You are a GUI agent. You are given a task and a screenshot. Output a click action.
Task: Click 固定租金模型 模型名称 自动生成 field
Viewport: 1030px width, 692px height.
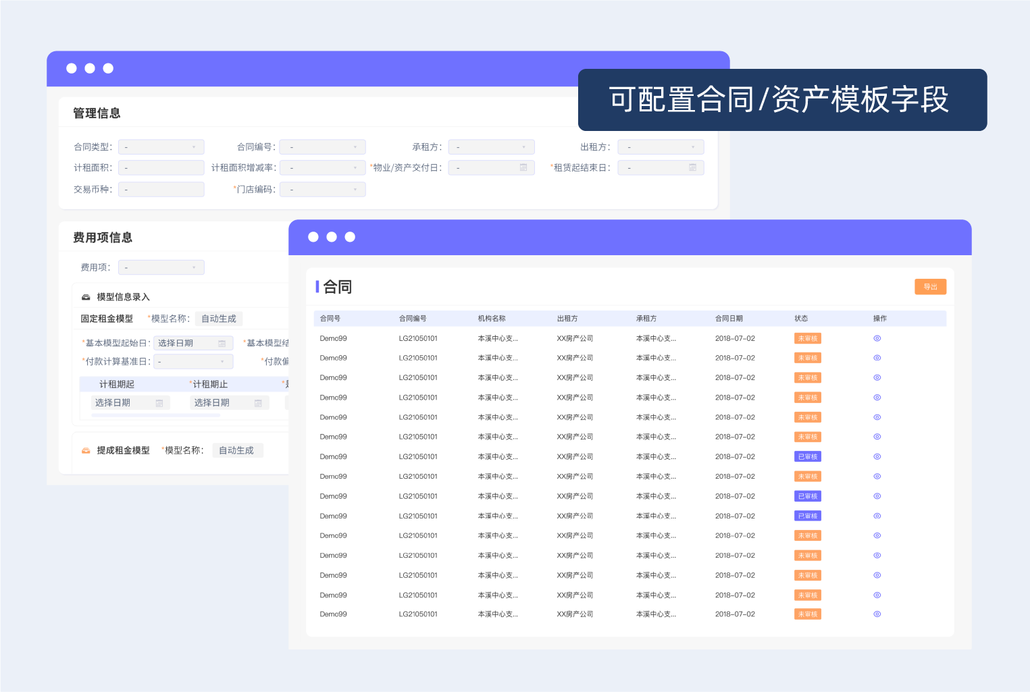(x=219, y=319)
